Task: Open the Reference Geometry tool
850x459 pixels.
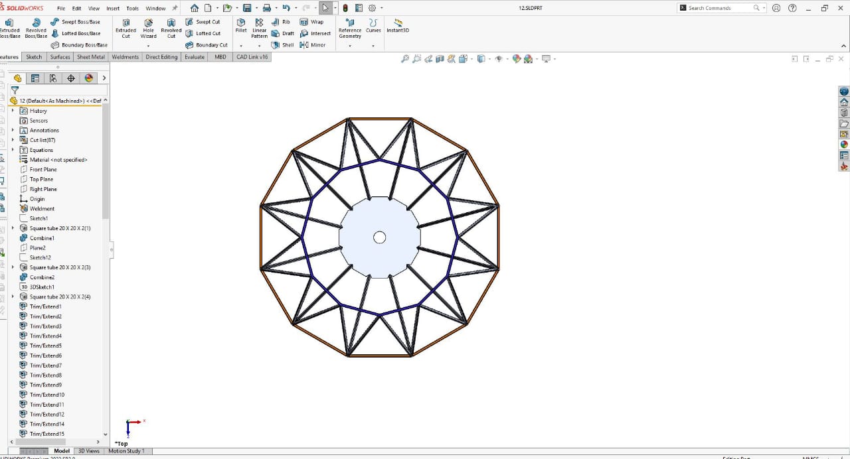Action: tap(350, 29)
